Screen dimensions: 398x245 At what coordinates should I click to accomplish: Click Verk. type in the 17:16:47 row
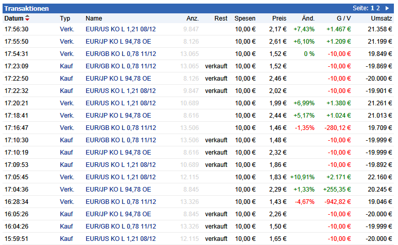click(67, 128)
